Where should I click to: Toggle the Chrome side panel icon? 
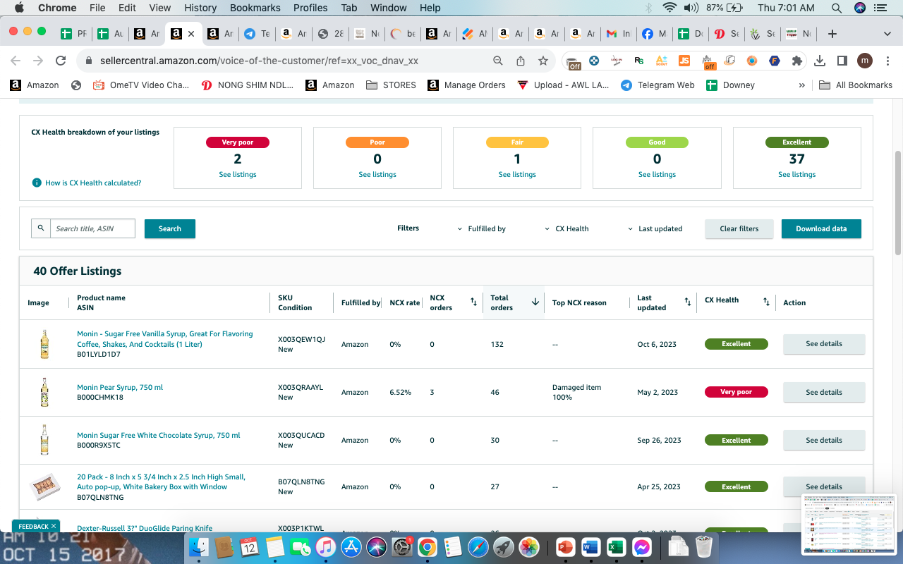point(842,61)
